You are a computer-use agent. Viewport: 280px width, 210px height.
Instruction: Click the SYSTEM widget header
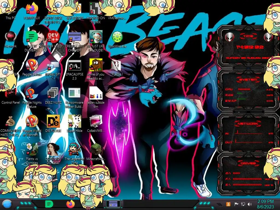tap(248, 80)
